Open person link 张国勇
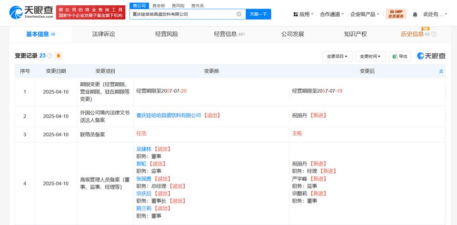 [144, 179]
